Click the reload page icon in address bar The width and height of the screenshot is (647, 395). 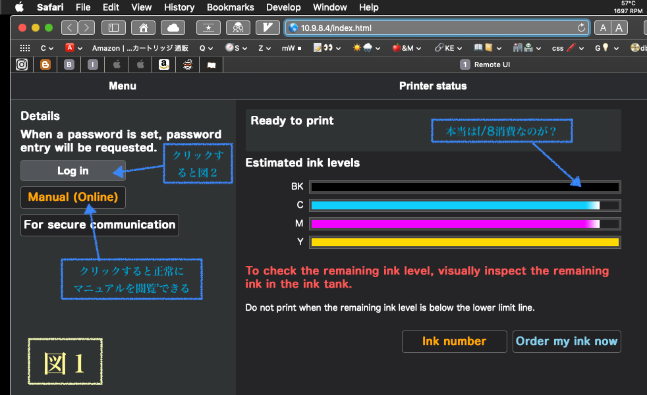pyautogui.click(x=581, y=28)
